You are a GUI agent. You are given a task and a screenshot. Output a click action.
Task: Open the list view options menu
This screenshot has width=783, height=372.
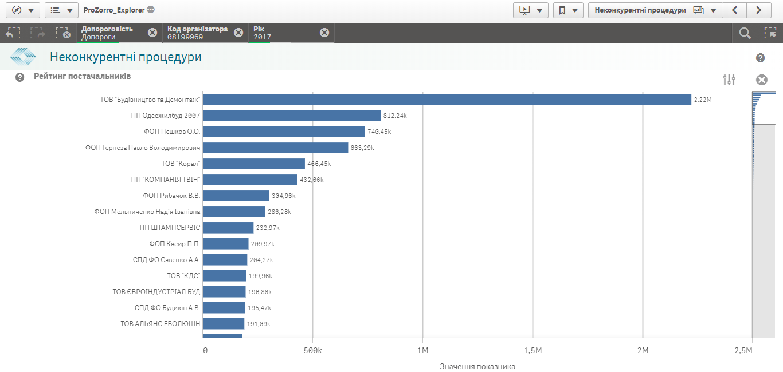click(61, 10)
